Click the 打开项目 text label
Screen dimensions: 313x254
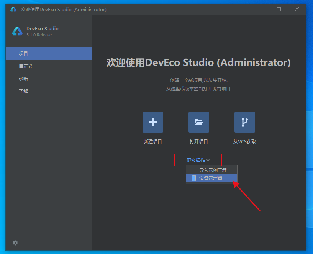click(x=198, y=142)
